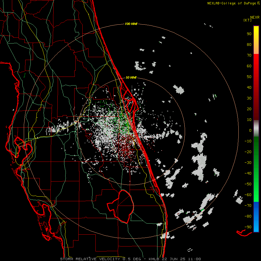Click the 30 value on velocity scale
The image size is (261, 261).
click(x=249, y=98)
